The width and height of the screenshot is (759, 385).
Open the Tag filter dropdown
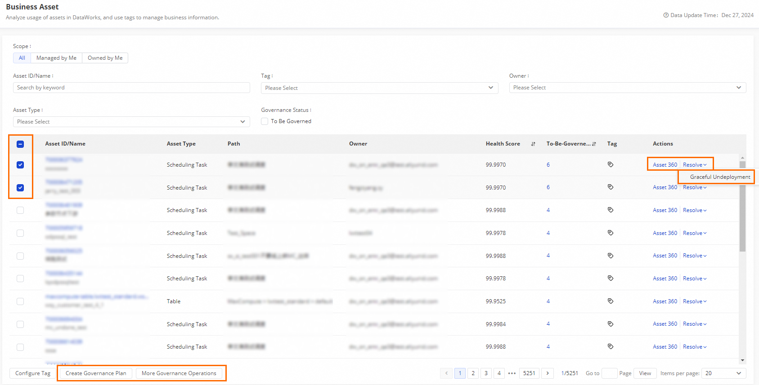click(x=379, y=88)
